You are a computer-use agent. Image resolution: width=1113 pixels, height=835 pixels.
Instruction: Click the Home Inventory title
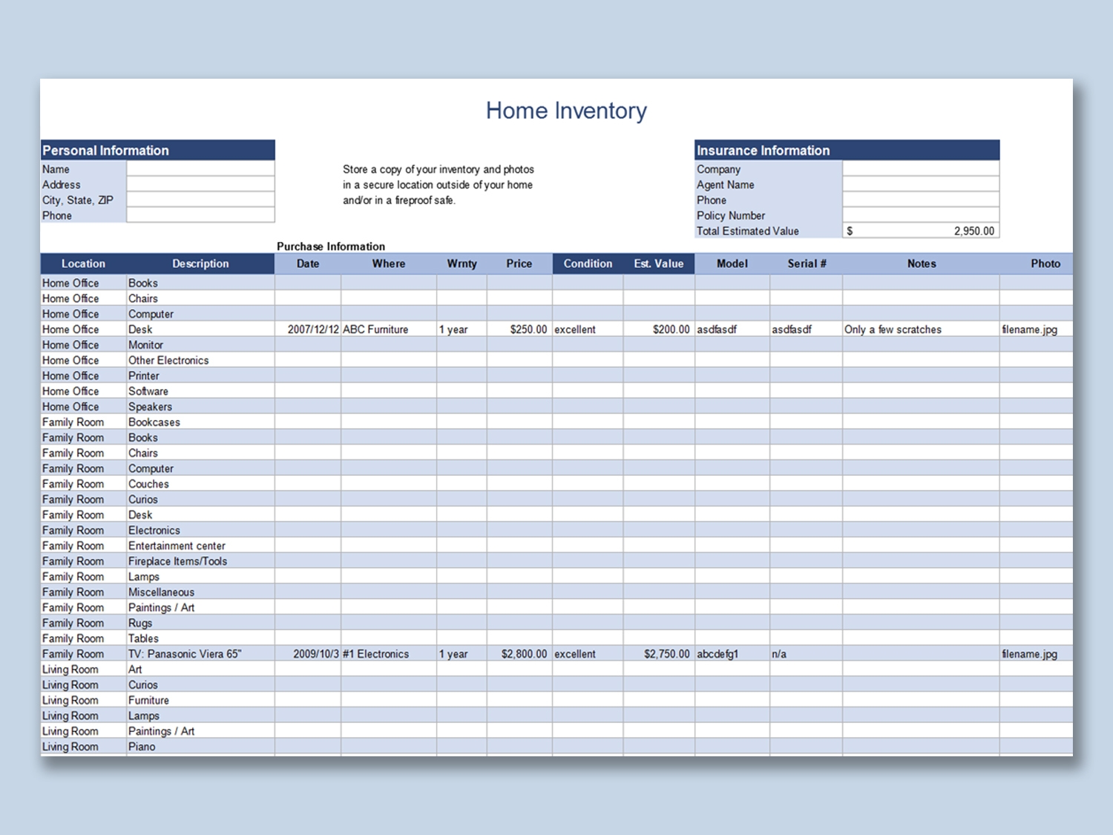point(566,111)
